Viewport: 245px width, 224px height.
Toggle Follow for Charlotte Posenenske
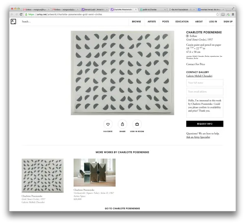[x=192, y=36]
